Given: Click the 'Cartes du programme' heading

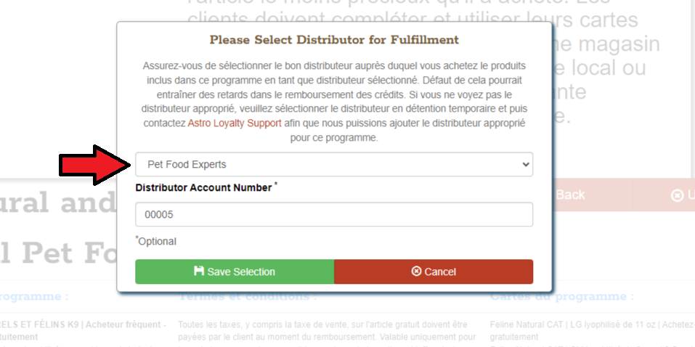Looking at the screenshot, I should tap(561, 296).
